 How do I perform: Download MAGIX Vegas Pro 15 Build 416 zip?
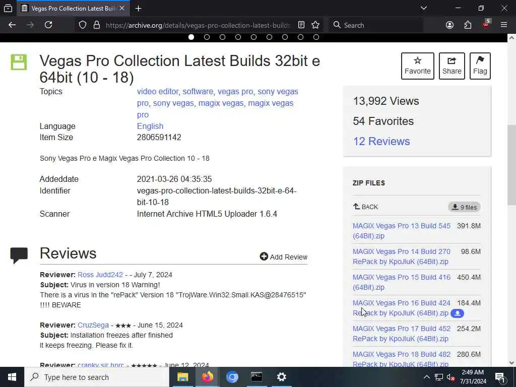402,282
